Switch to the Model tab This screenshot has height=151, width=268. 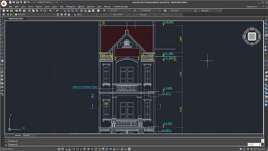(18, 135)
